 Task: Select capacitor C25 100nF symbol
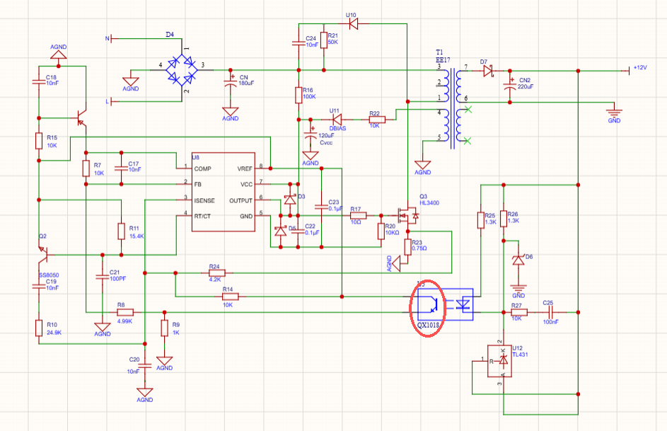pyautogui.click(x=550, y=312)
